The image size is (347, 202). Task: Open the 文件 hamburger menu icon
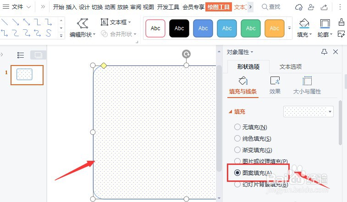point(6,7)
